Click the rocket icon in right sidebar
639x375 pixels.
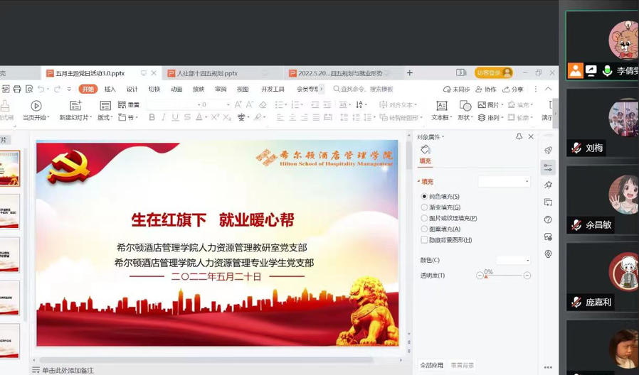pyautogui.click(x=548, y=150)
